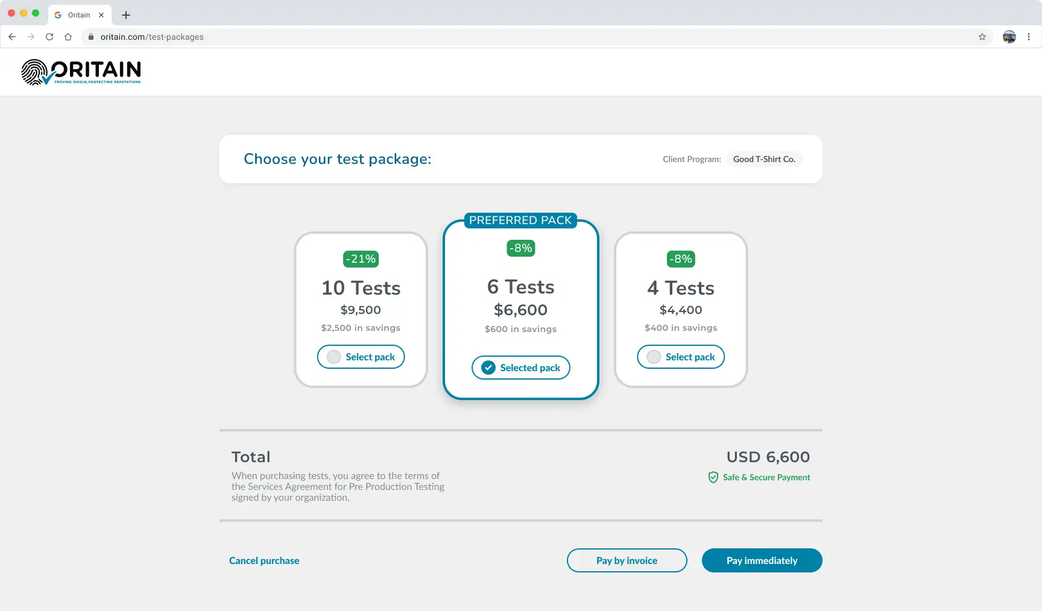Switch to the Oritain browser tab

[x=78, y=14]
